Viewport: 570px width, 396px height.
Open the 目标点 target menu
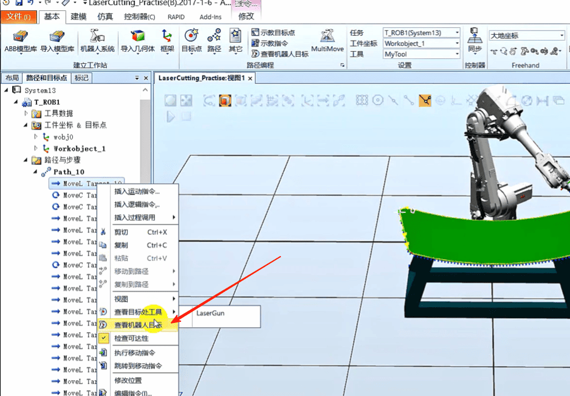(x=191, y=41)
